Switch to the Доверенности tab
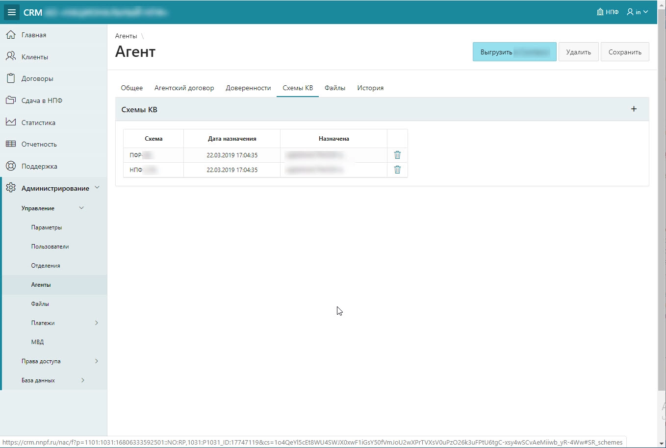Screen dimensions: 666x448 248,88
